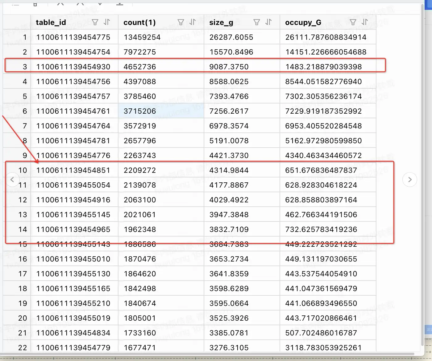Click the vertical scrollbar of the results table
The height and width of the screenshot is (361, 432).
(x=422, y=176)
